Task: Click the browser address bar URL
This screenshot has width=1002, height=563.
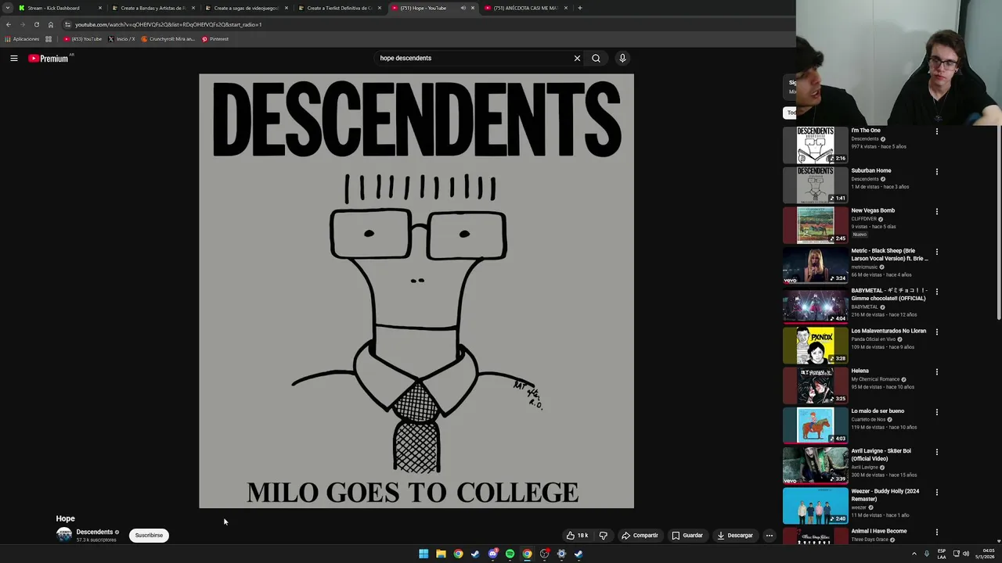Action: 168,24
